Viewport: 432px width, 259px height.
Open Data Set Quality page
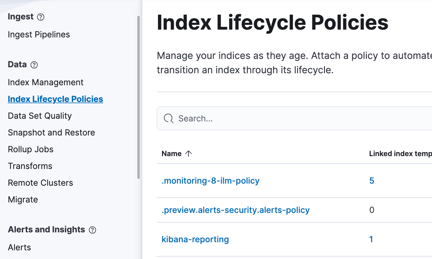click(x=40, y=116)
